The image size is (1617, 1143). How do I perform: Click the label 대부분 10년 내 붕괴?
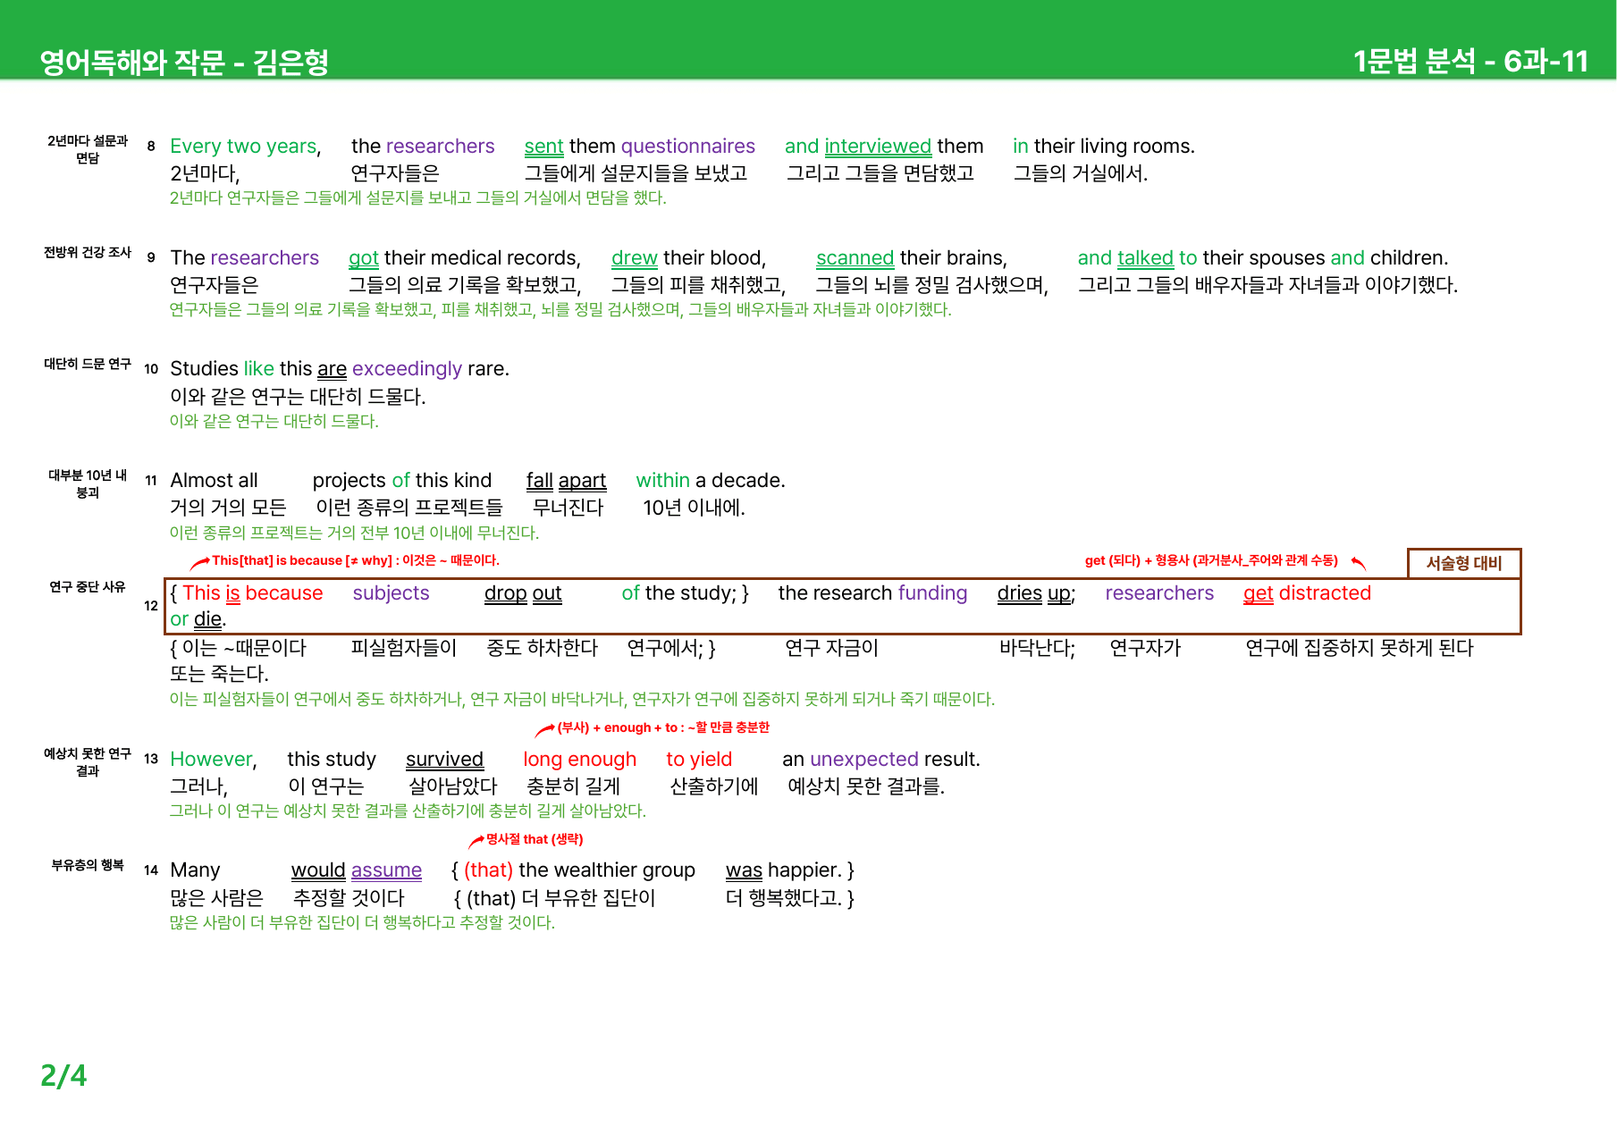pyautogui.click(x=88, y=483)
